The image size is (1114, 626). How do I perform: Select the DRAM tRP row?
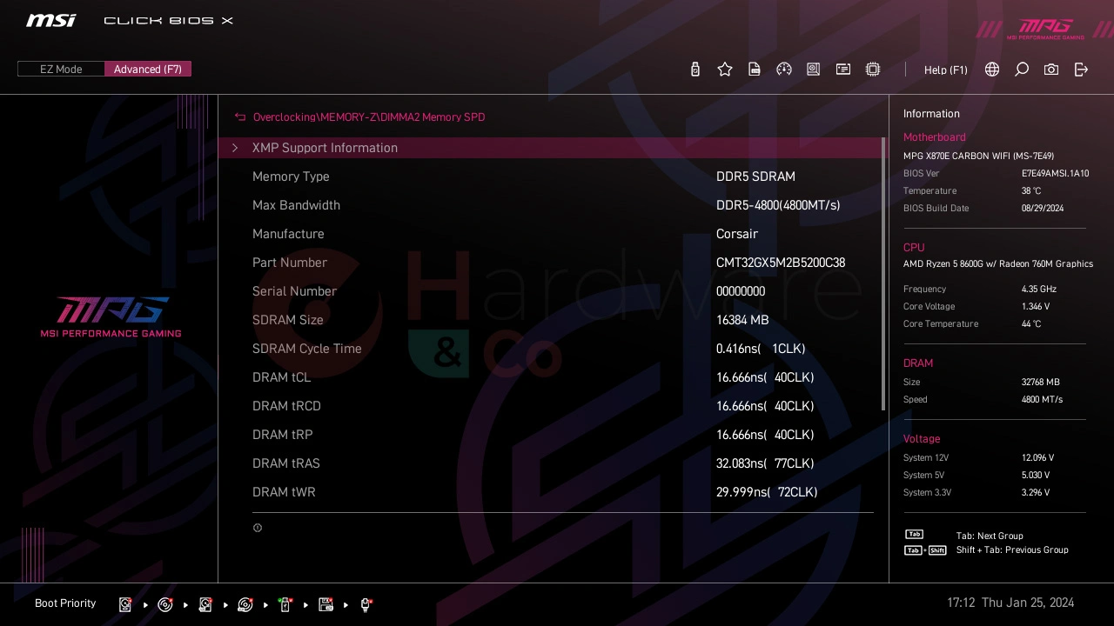pos(550,435)
